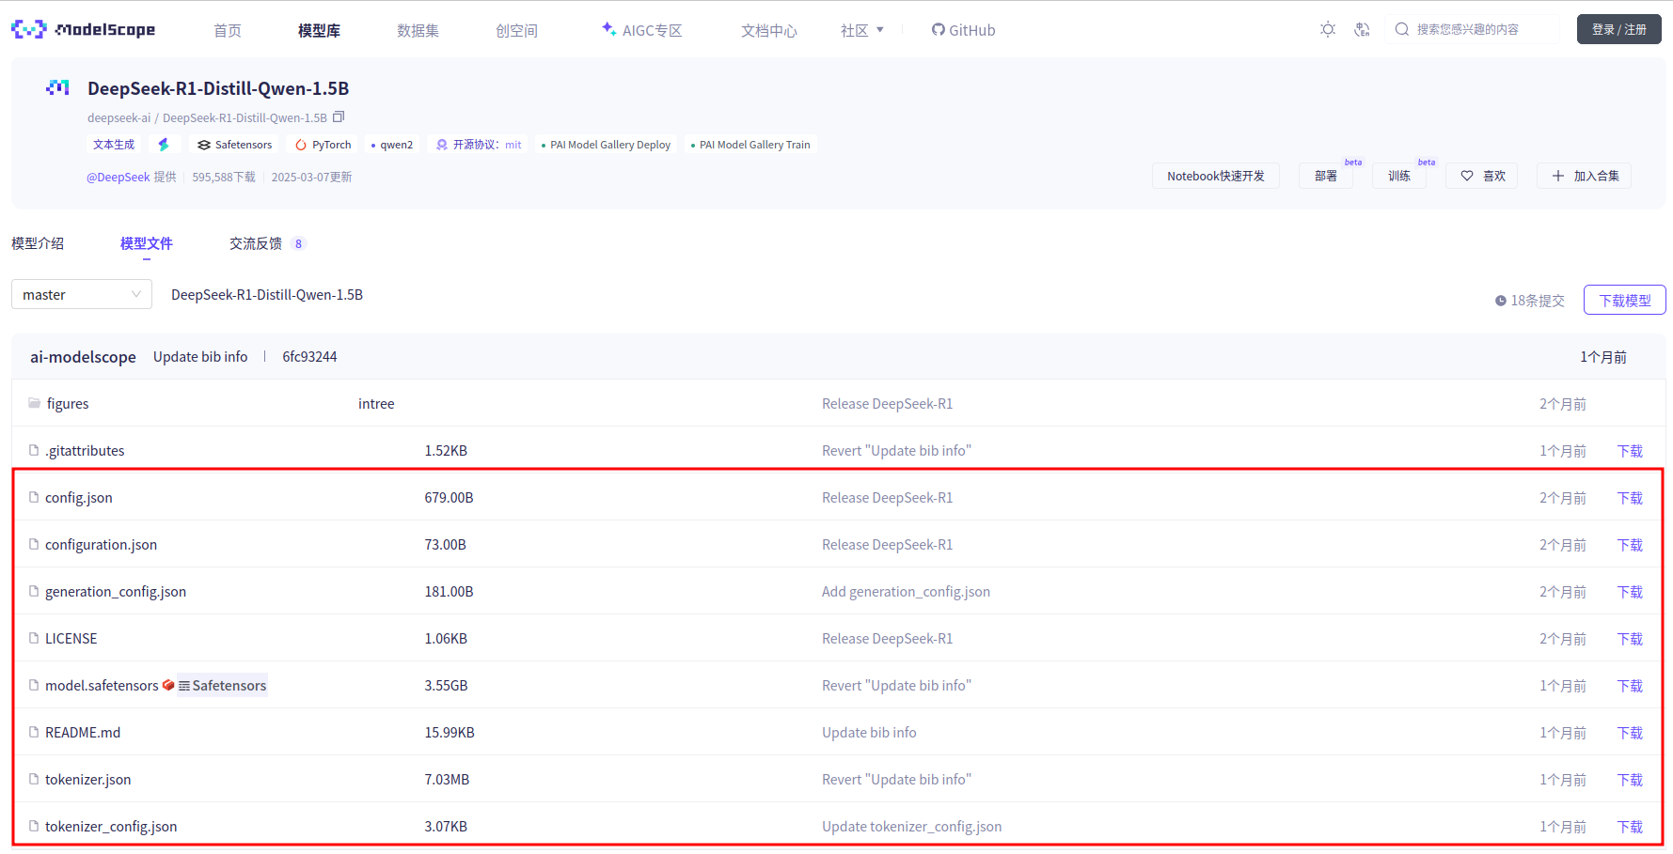The width and height of the screenshot is (1673, 854).
Task: Click the lightning tag icon
Action: pos(164,145)
